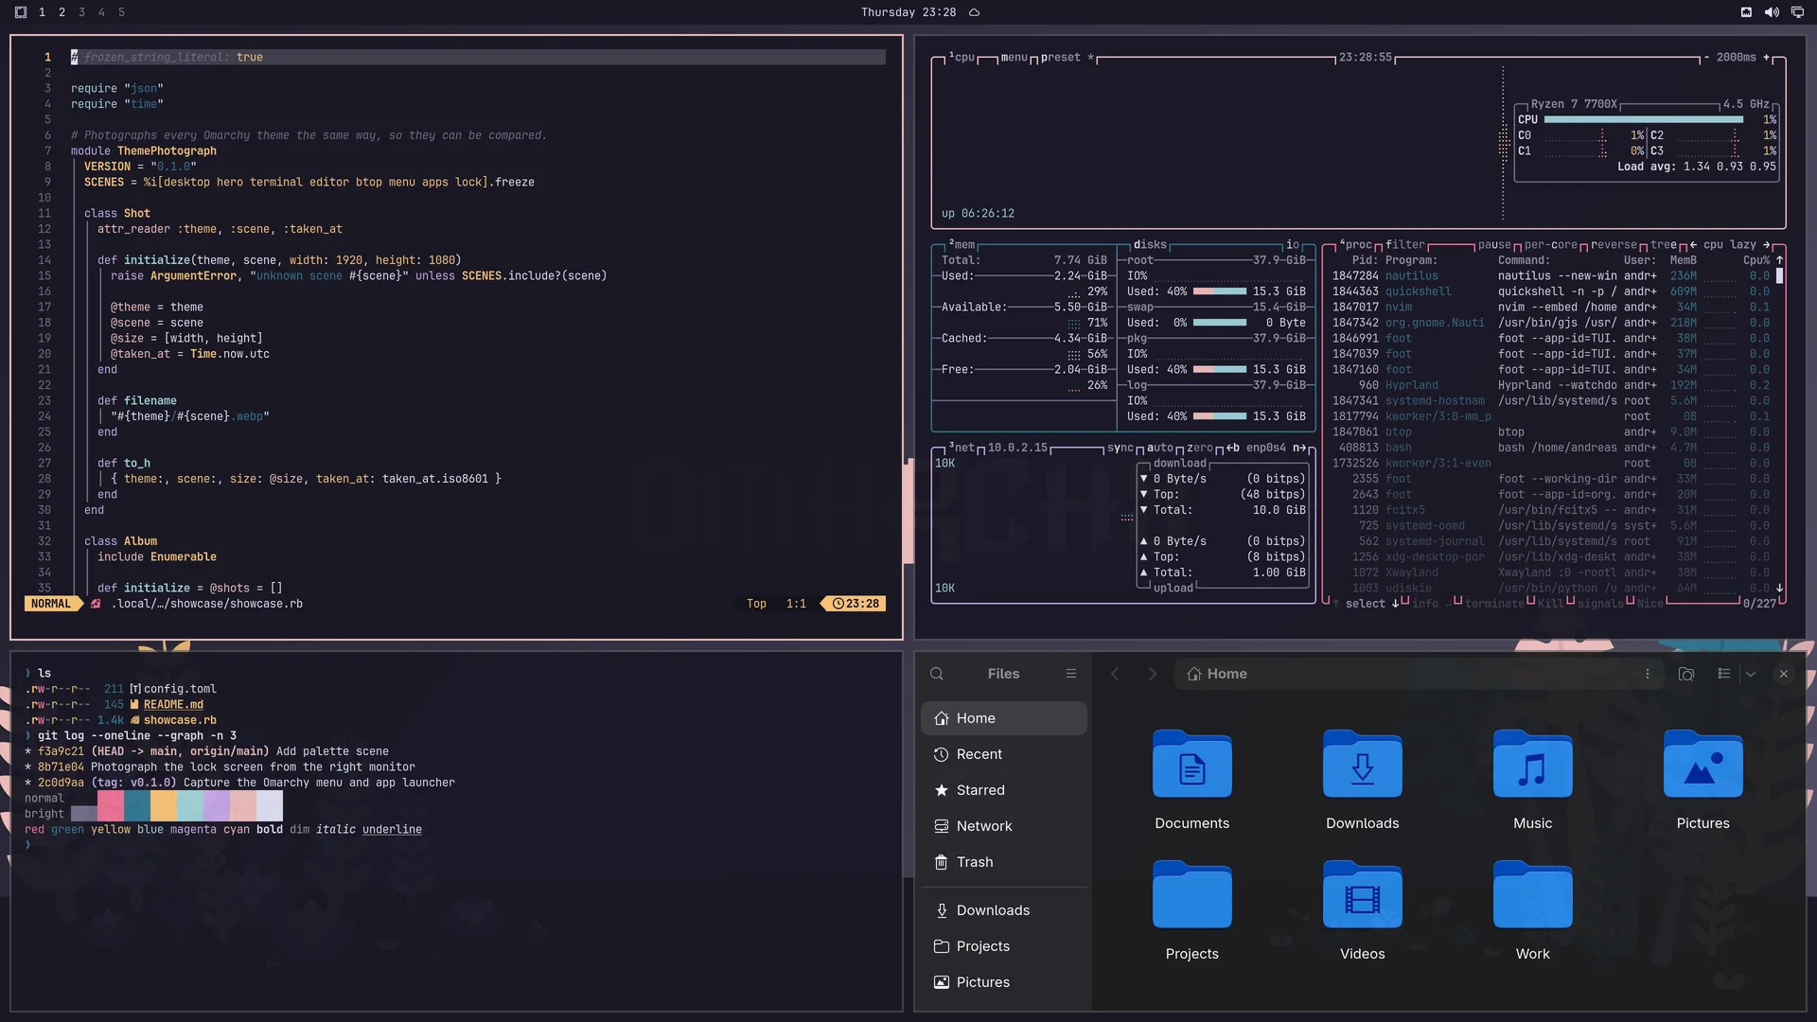This screenshot has height=1022, width=1817.
Task: Open the Pictures bookmark in the sidebar
Action: click(1003, 982)
